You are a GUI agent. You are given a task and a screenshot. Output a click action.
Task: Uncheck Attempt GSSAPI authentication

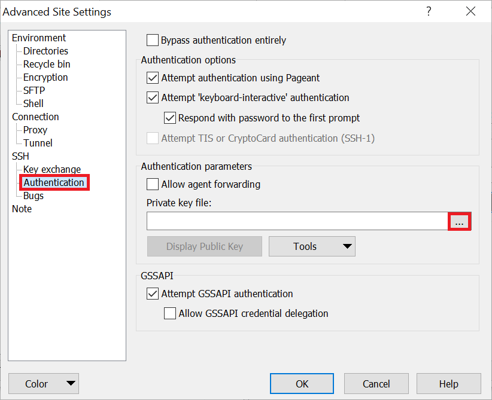tap(153, 294)
